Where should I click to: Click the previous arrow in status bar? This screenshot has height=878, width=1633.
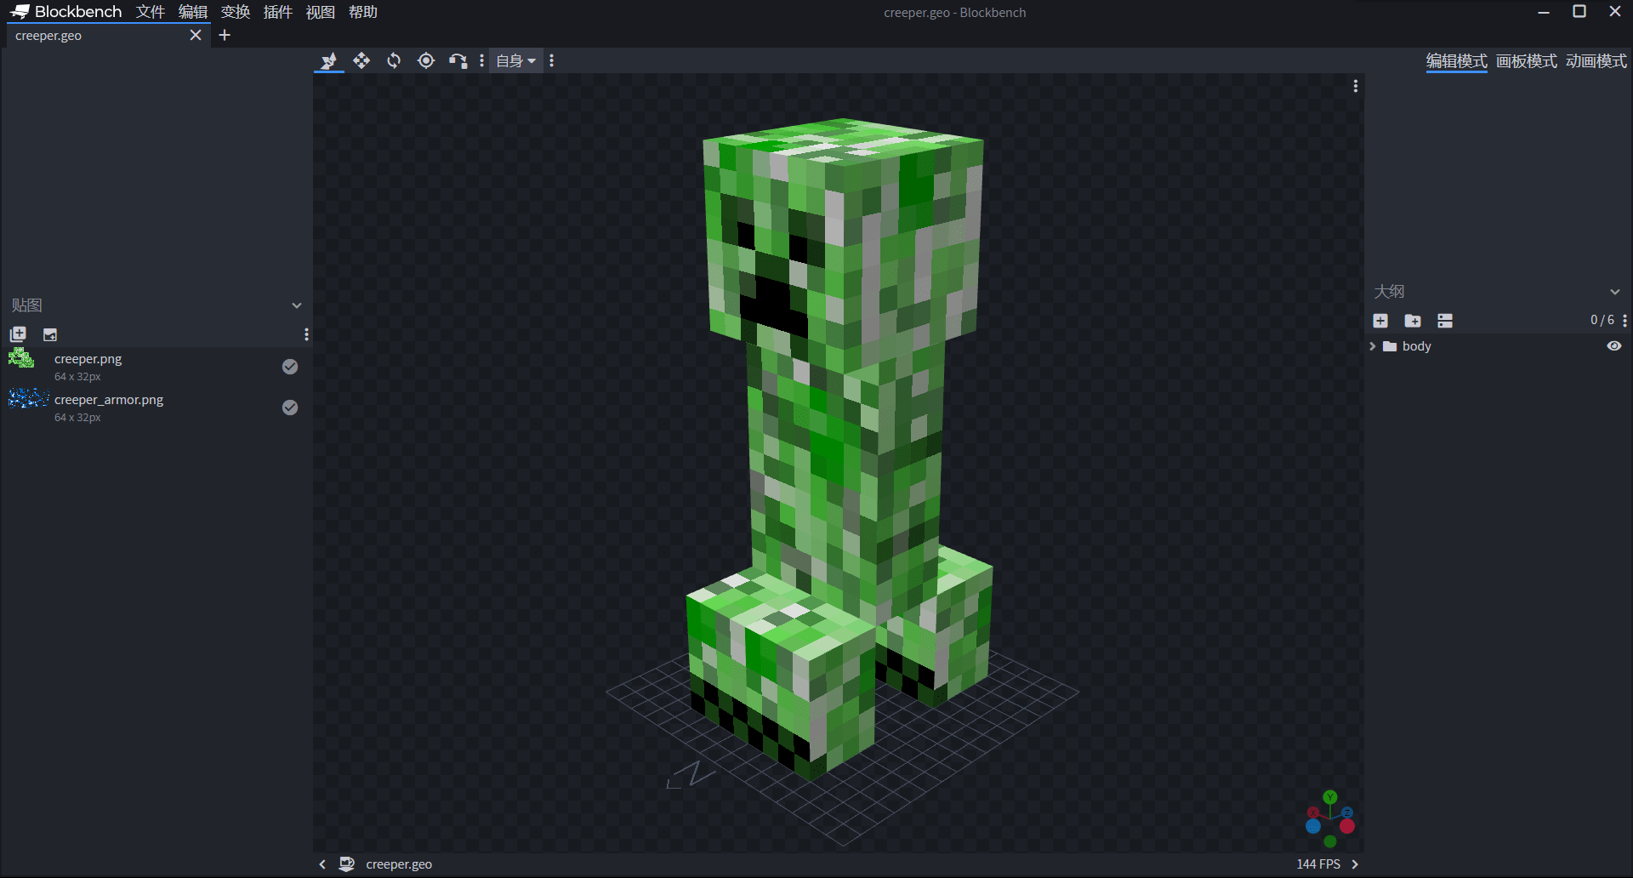coord(322,864)
